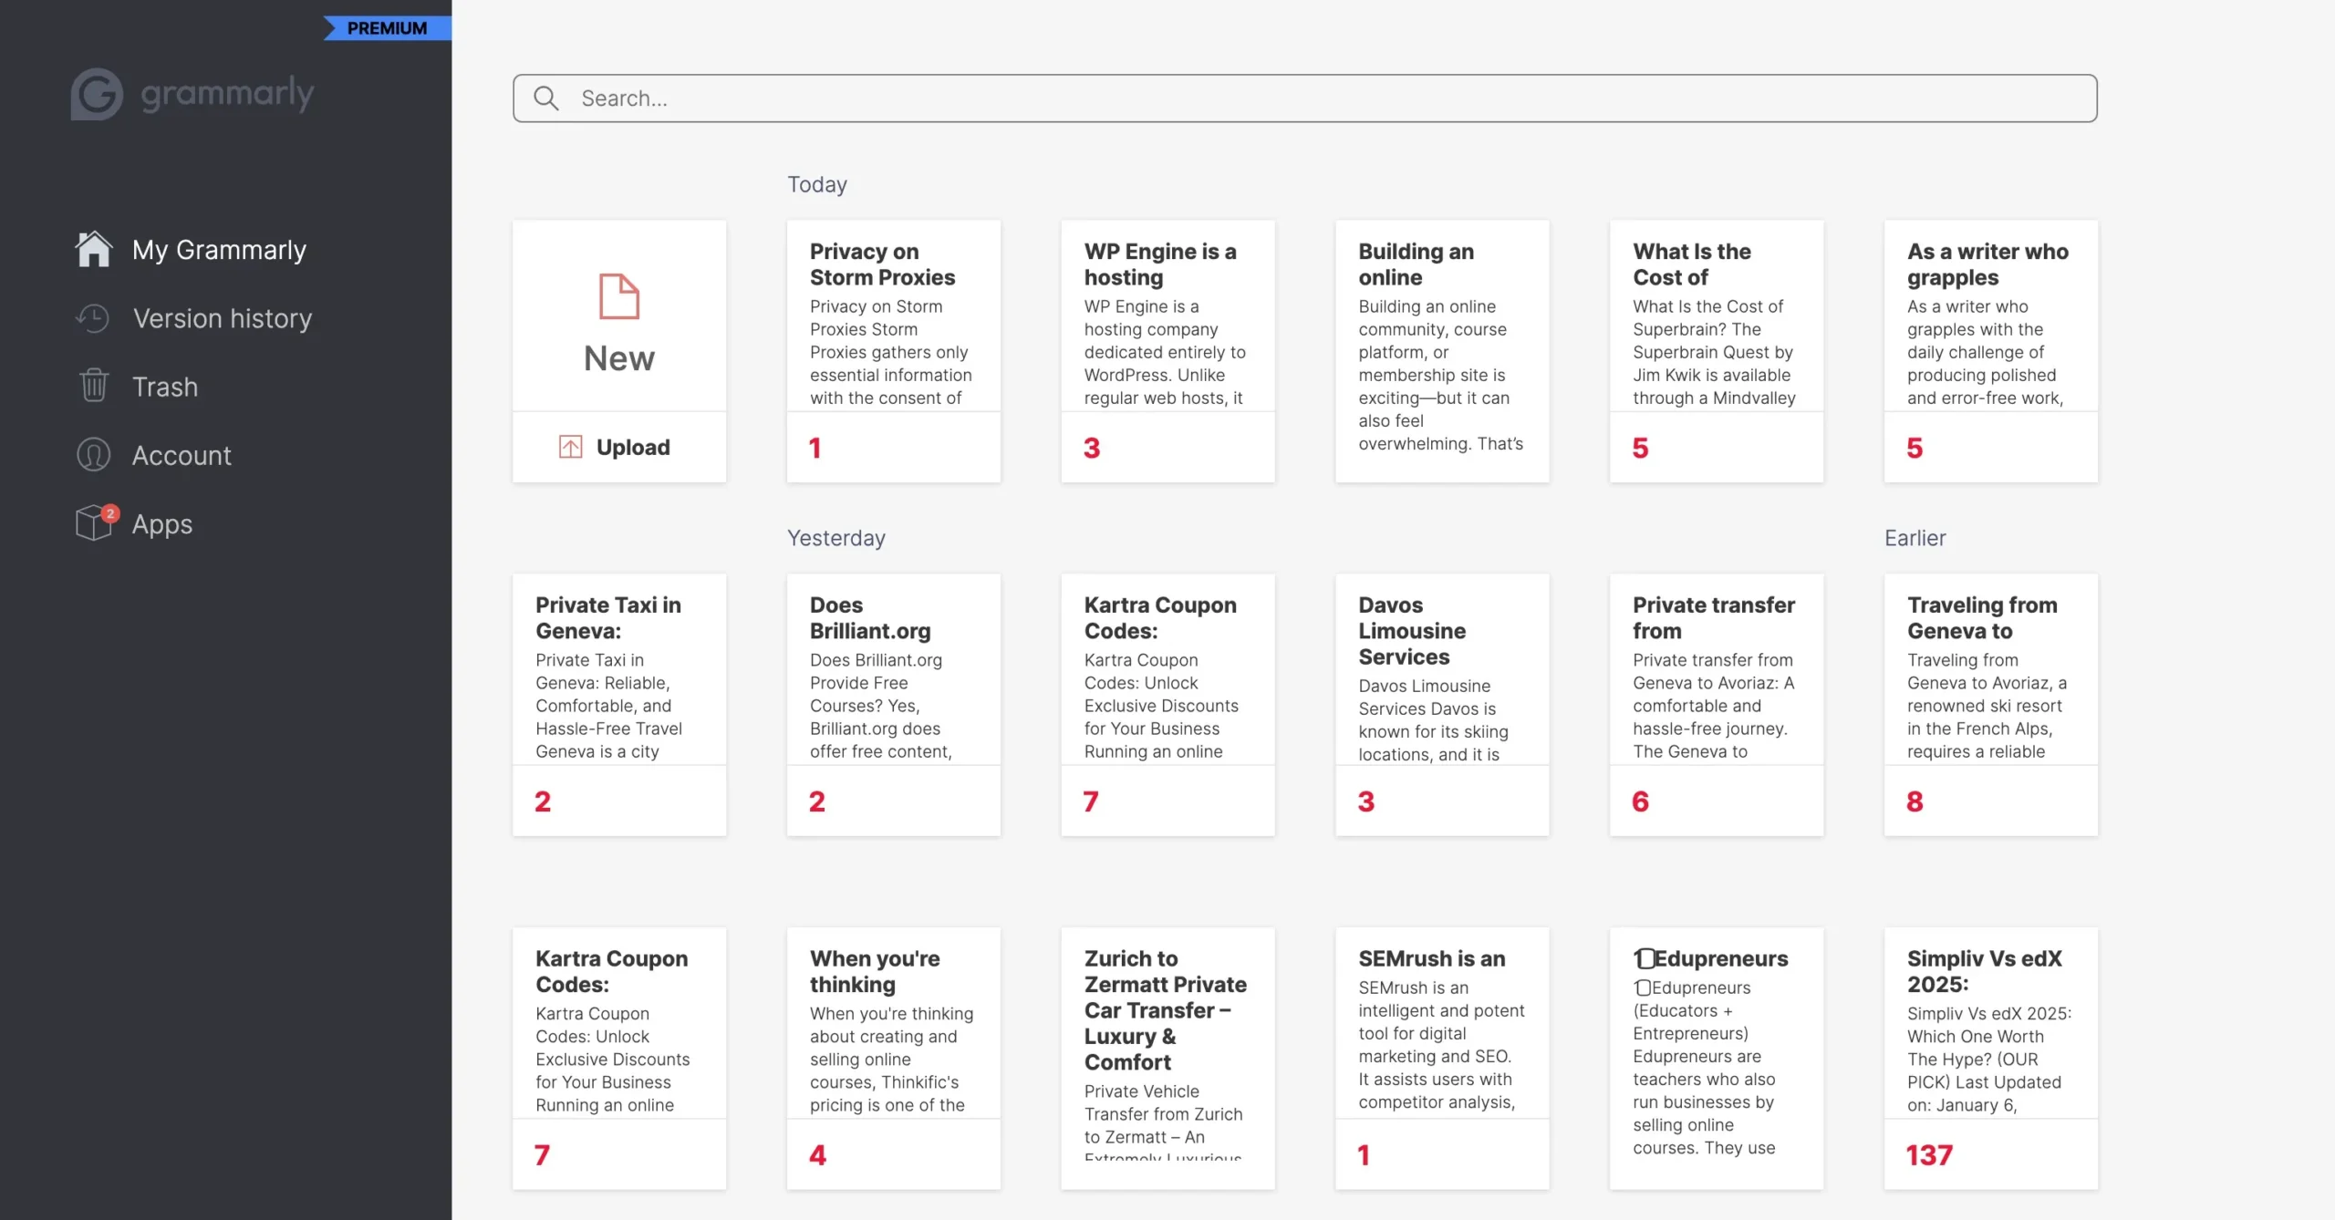Click alert count 3 on WP Engine card

(1092, 448)
